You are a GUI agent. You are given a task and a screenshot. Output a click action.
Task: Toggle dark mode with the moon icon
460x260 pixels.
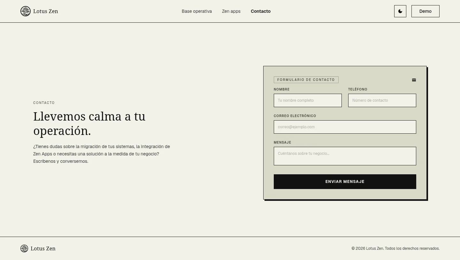[x=400, y=11]
